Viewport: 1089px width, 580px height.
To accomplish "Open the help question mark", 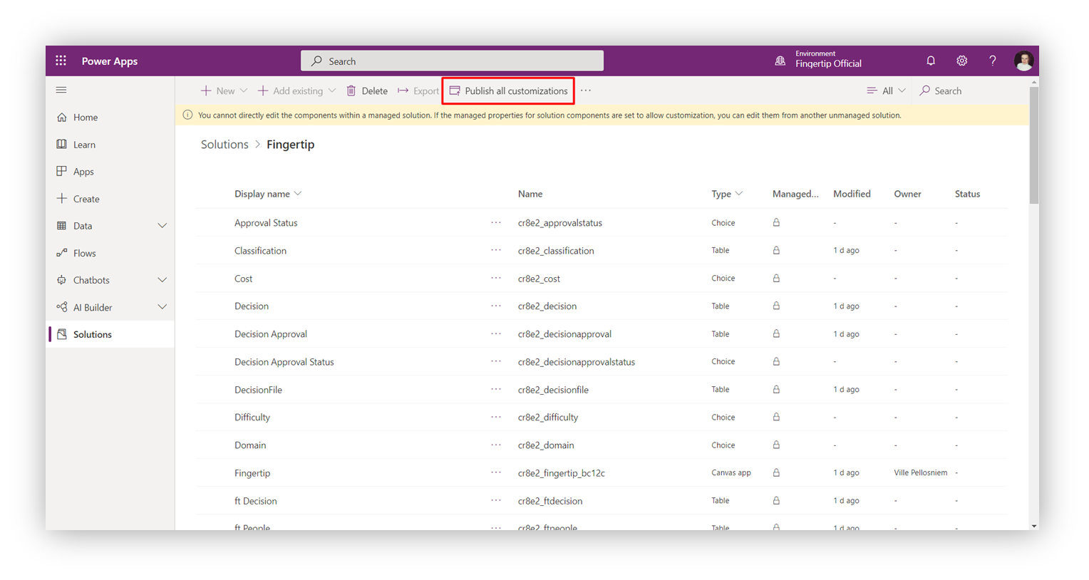I will click(993, 61).
